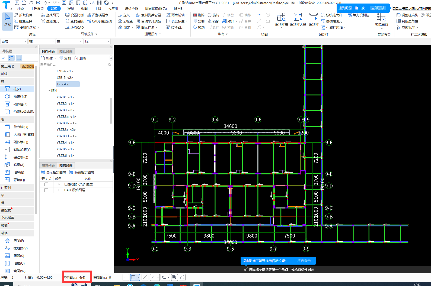Switch to 属性列表 tab
This screenshot has width=431, height=286.
tap(48, 165)
